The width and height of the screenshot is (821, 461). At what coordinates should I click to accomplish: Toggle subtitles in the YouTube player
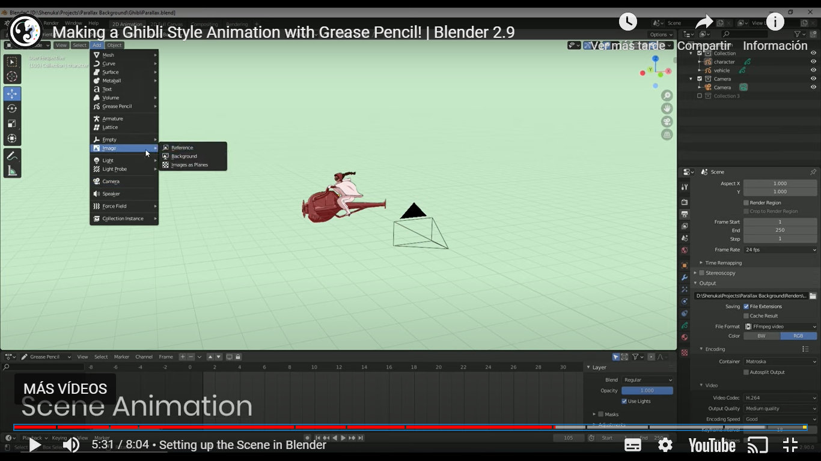[633, 445]
